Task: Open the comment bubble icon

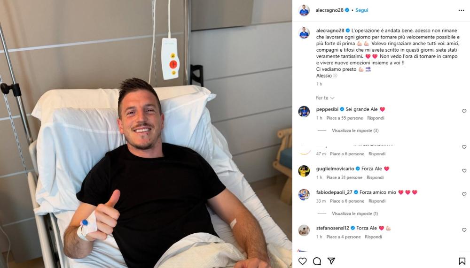Action: (317, 261)
